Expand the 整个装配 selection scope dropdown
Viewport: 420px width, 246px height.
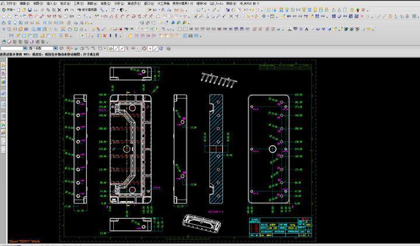[55, 48]
